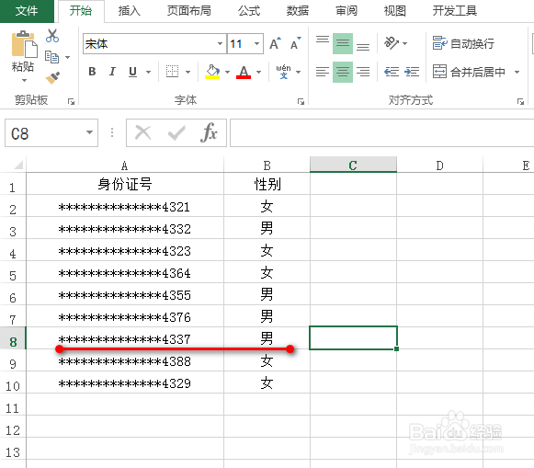Image resolution: width=534 pixels, height=468 pixels.
Task: Switch to the 页面布局 tab
Action: pyautogui.click(x=189, y=11)
